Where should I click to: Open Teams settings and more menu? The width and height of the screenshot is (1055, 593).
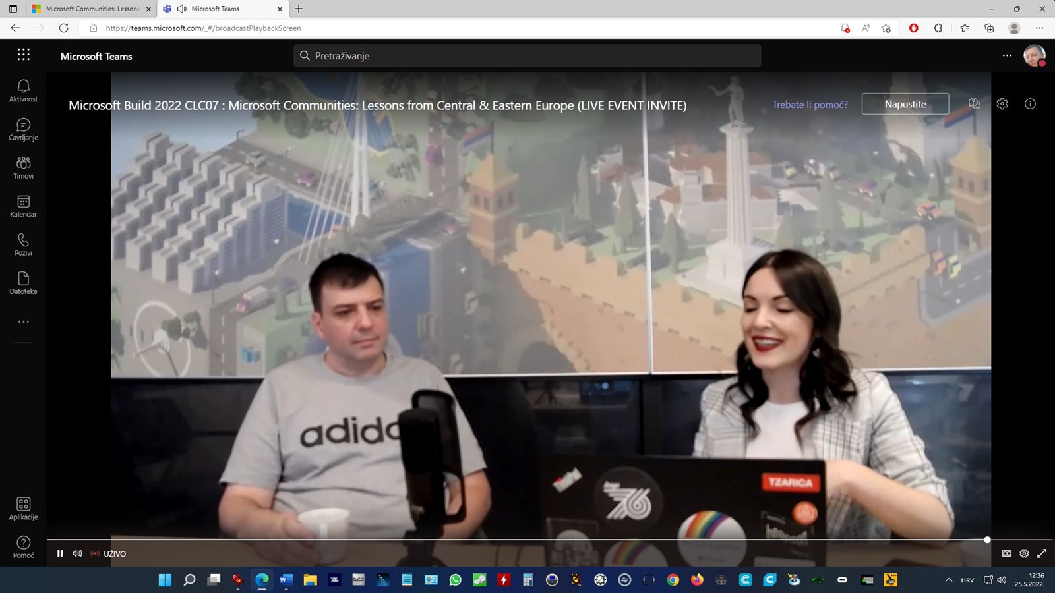point(1007,55)
